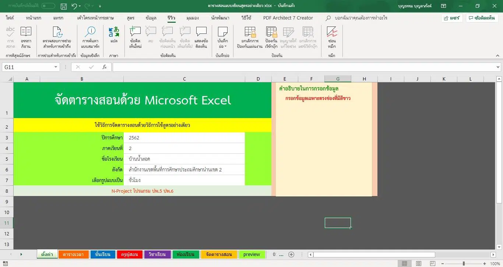Add a New Comment (ข้อคิดเห็นใหม่)

click(x=136, y=38)
